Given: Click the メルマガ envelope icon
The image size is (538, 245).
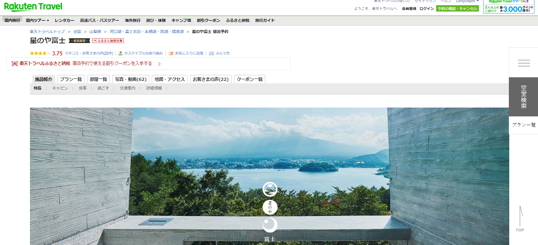Looking at the screenshot, I should pyautogui.click(x=212, y=53).
